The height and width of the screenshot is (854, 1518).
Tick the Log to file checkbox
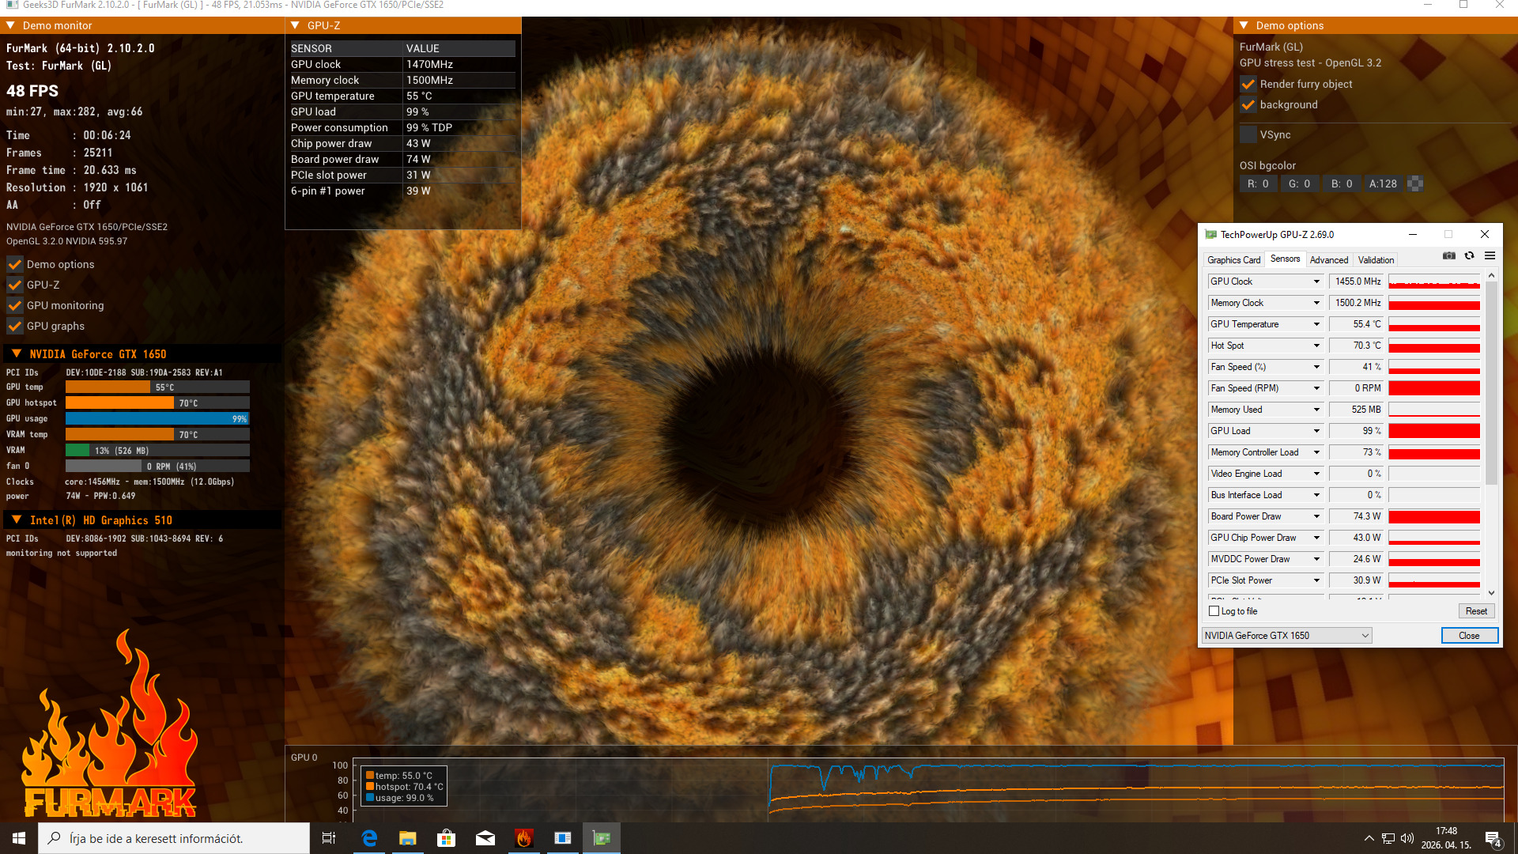(x=1214, y=611)
